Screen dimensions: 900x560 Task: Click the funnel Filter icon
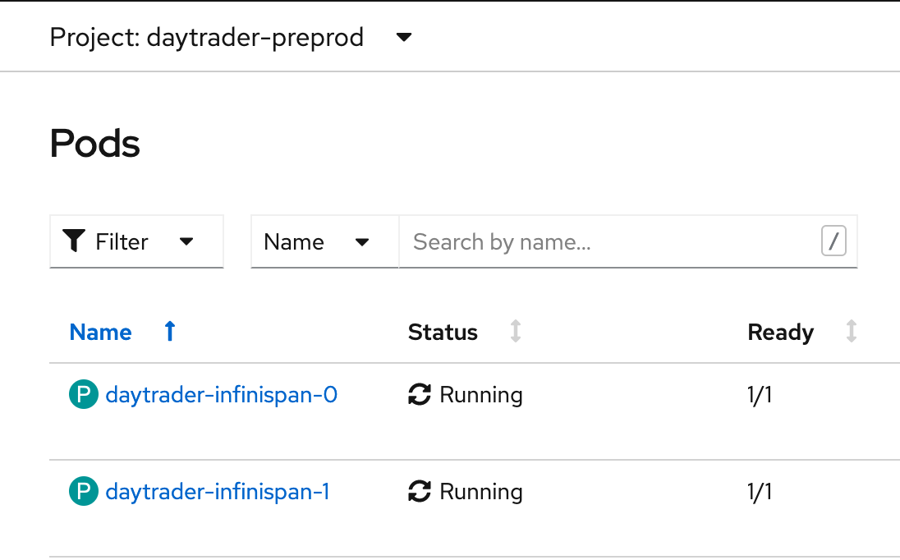pos(73,241)
